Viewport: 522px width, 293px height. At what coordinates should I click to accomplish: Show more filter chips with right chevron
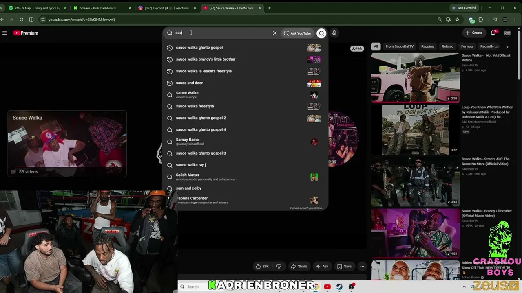click(507, 47)
